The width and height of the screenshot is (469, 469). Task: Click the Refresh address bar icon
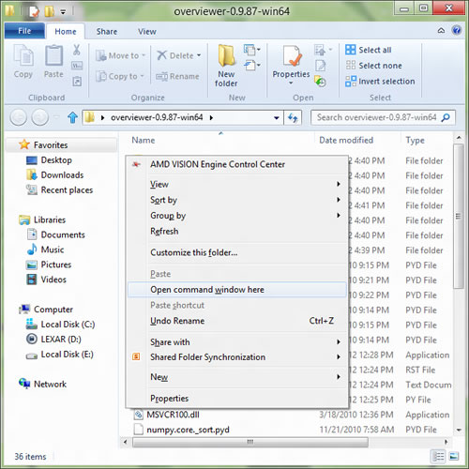[x=293, y=117]
